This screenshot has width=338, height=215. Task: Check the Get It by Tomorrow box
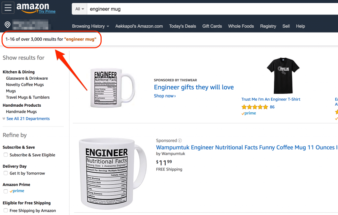(6, 173)
